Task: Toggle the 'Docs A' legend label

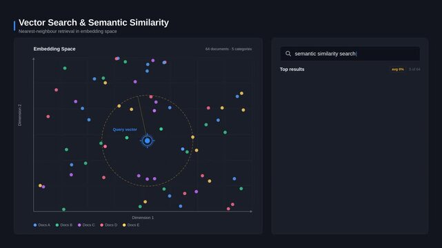Action: (44, 225)
